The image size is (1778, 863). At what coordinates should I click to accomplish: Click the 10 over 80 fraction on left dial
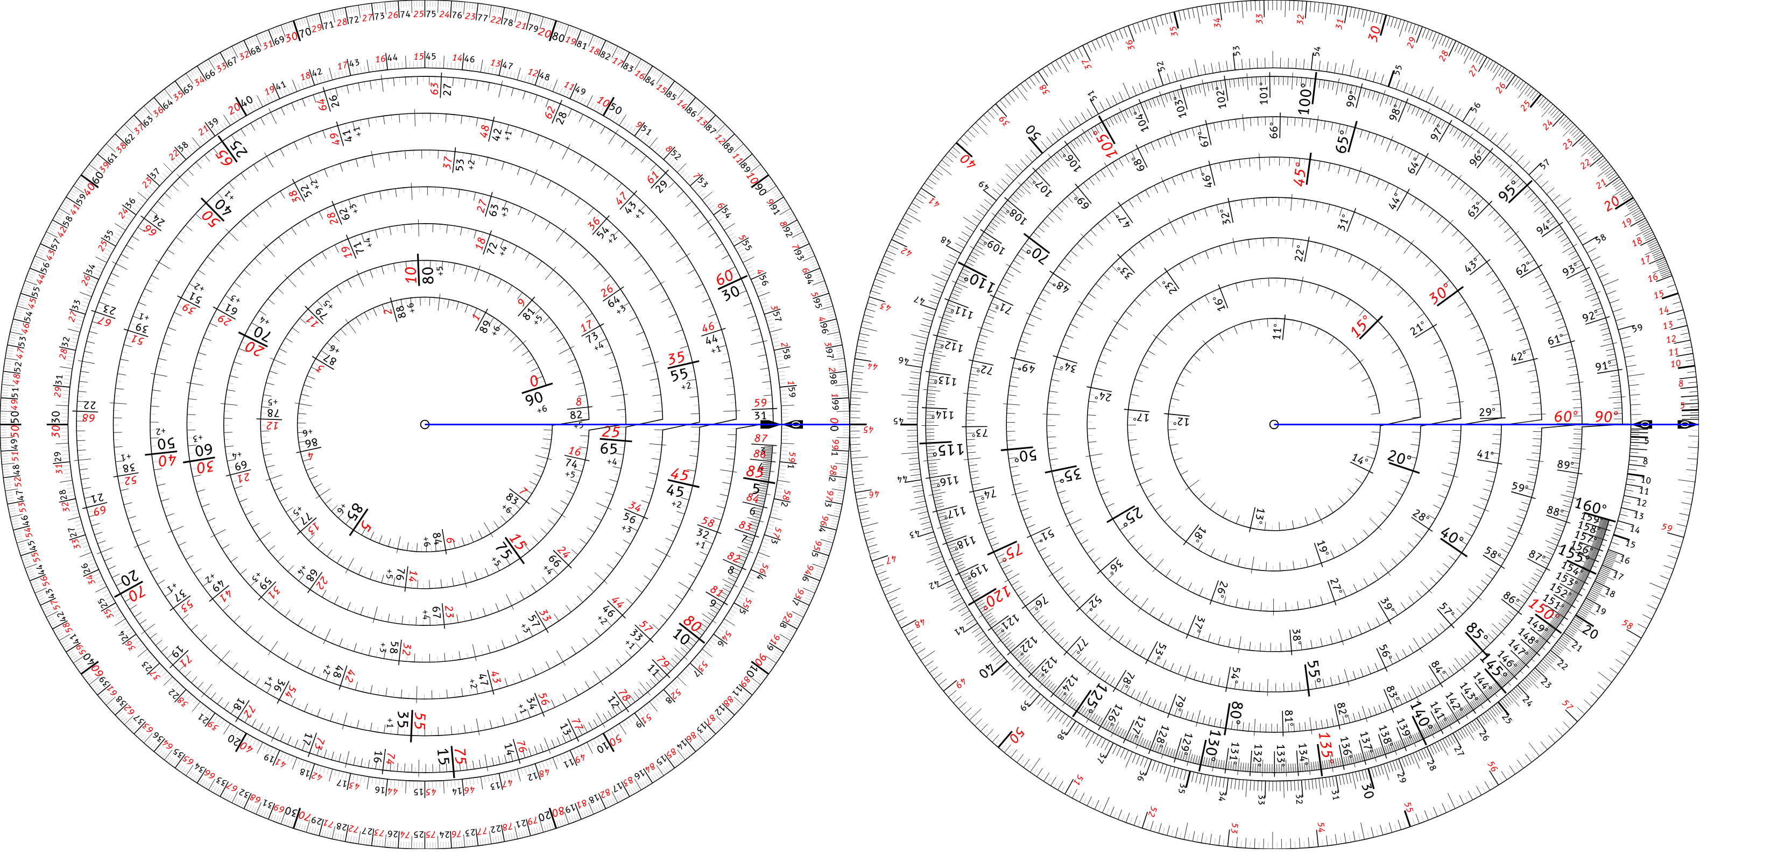point(419,275)
